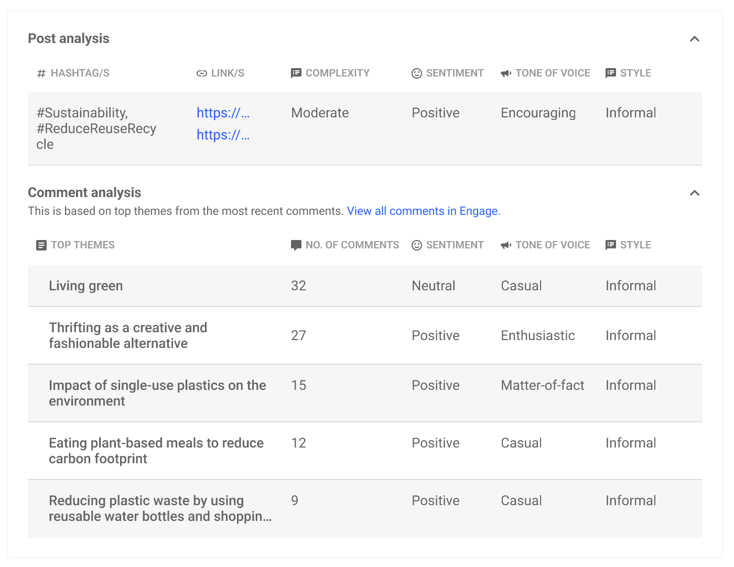Click the smiley icon in Comment analysis Sentiment header

coord(417,245)
